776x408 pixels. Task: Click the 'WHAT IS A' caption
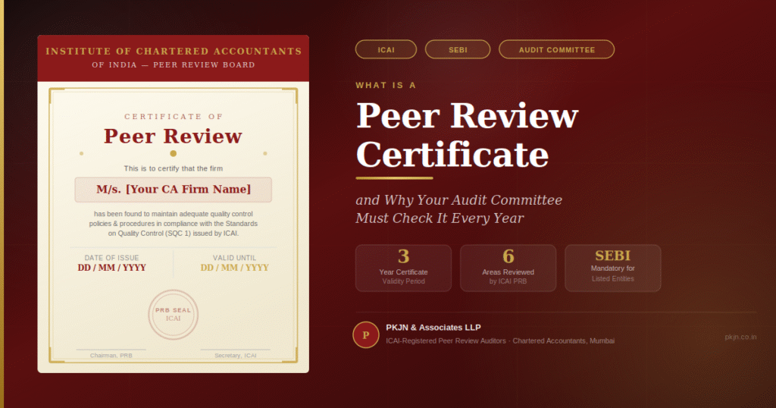click(x=386, y=85)
